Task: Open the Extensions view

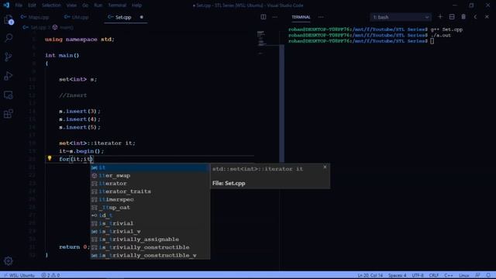Action: click(x=9, y=114)
